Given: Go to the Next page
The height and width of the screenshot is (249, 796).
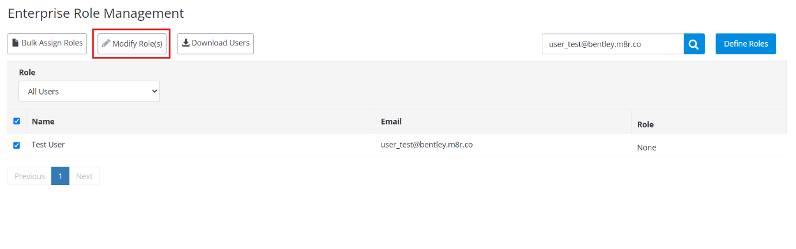Looking at the screenshot, I should 84,176.
